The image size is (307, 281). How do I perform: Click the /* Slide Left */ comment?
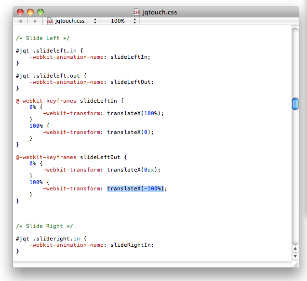coord(43,38)
